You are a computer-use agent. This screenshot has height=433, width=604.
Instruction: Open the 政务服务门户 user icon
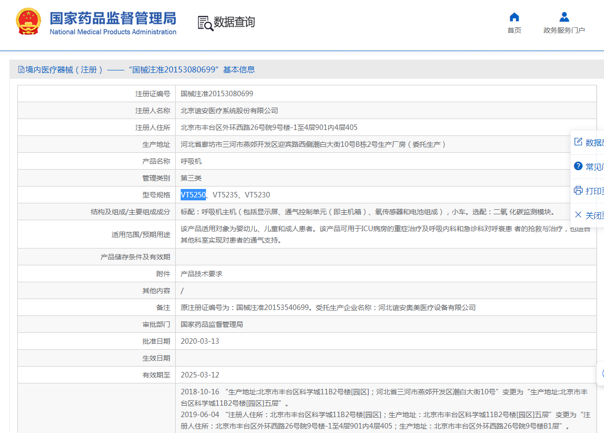pyautogui.click(x=564, y=17)
